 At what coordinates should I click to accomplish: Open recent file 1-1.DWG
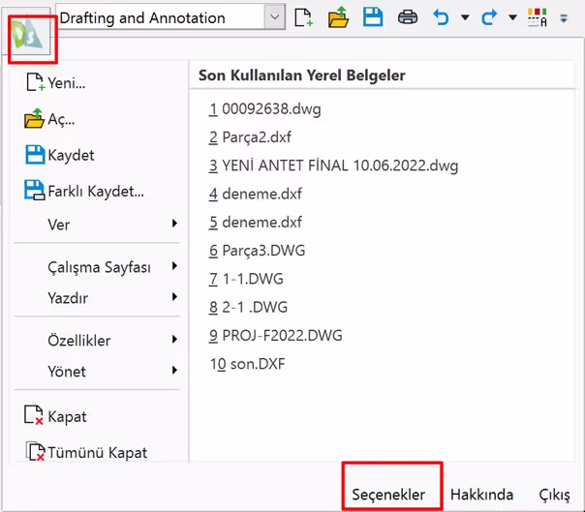tap(246, 279)
